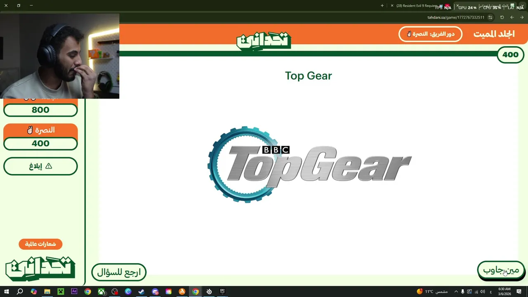This screenshot has height=297, width=528.
Task: Click the إبلاغ report button
Action: click(40, 166)
